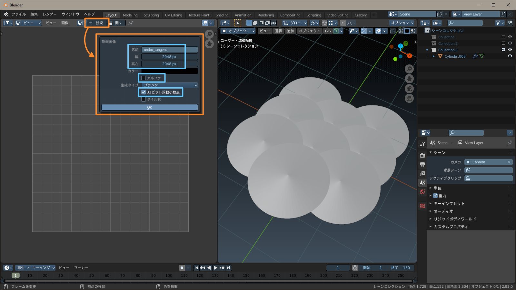Screen dimensions: 516x290
Task: Open the オブジェクト mode dropdown in 3D viewport
Action: point(238,31)
